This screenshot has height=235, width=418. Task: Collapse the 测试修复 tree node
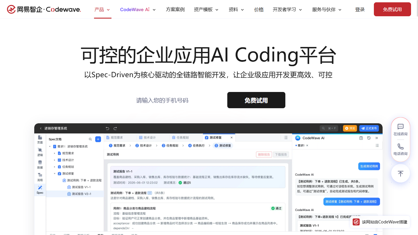pyautogui.click(x=55, y=173)
